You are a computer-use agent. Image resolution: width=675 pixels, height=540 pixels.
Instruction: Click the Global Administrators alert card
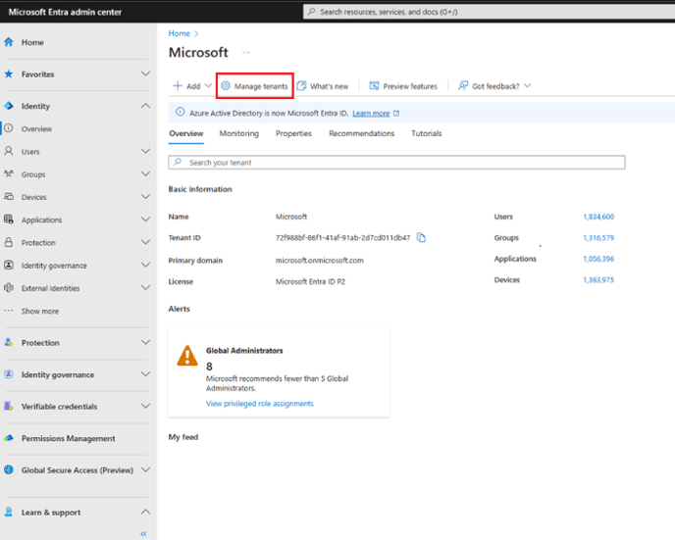280,372
